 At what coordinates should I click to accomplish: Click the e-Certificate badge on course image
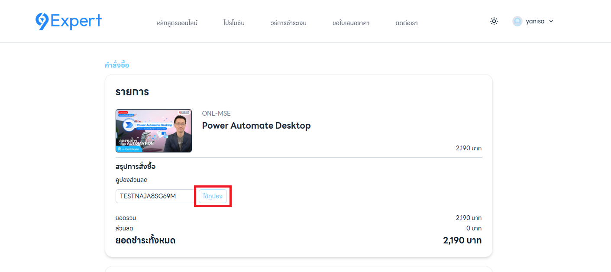point(128,149)
